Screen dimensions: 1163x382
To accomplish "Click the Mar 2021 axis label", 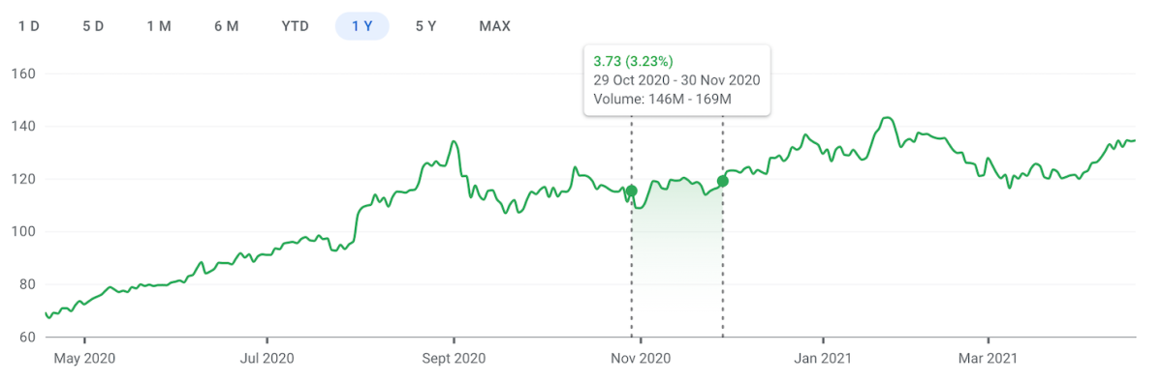I will [989, 359].
